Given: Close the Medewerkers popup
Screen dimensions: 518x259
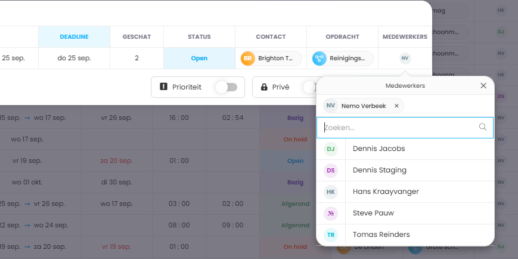Looking at the screenshot, I should click(x=483, y=86).
